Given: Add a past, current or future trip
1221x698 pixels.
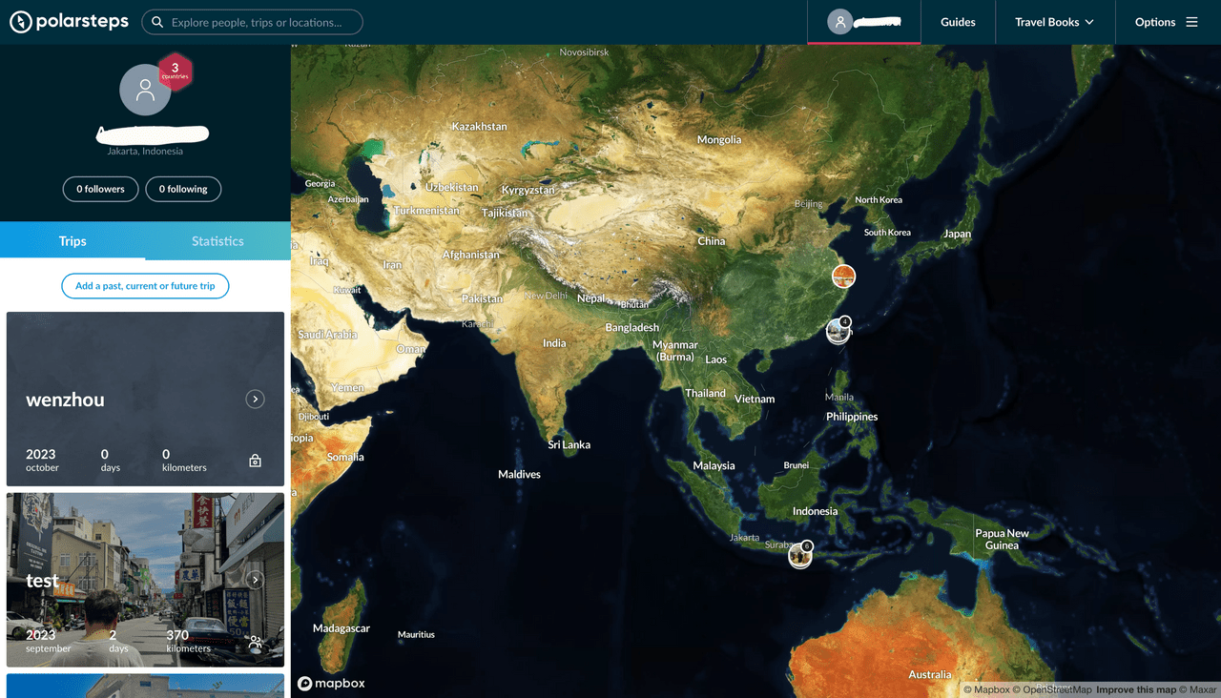Looking at the screenshot, I should click(145, 286).
